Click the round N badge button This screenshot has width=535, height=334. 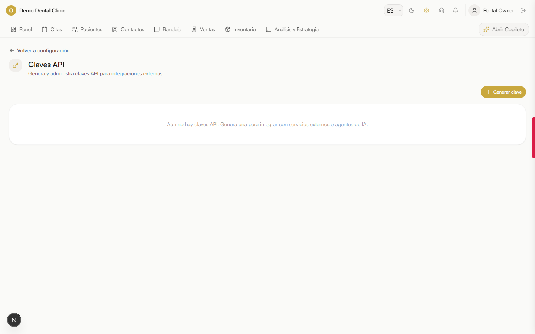tap(14, 320)
